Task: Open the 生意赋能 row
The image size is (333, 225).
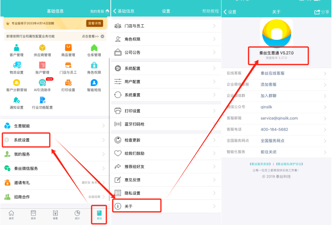Action: click(55, 126)
